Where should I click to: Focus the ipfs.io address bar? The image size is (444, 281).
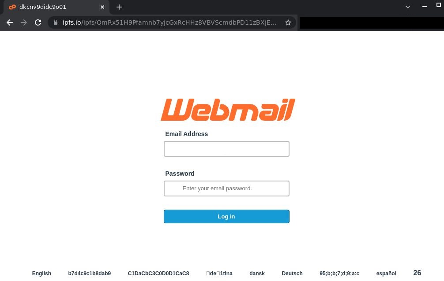169,22
